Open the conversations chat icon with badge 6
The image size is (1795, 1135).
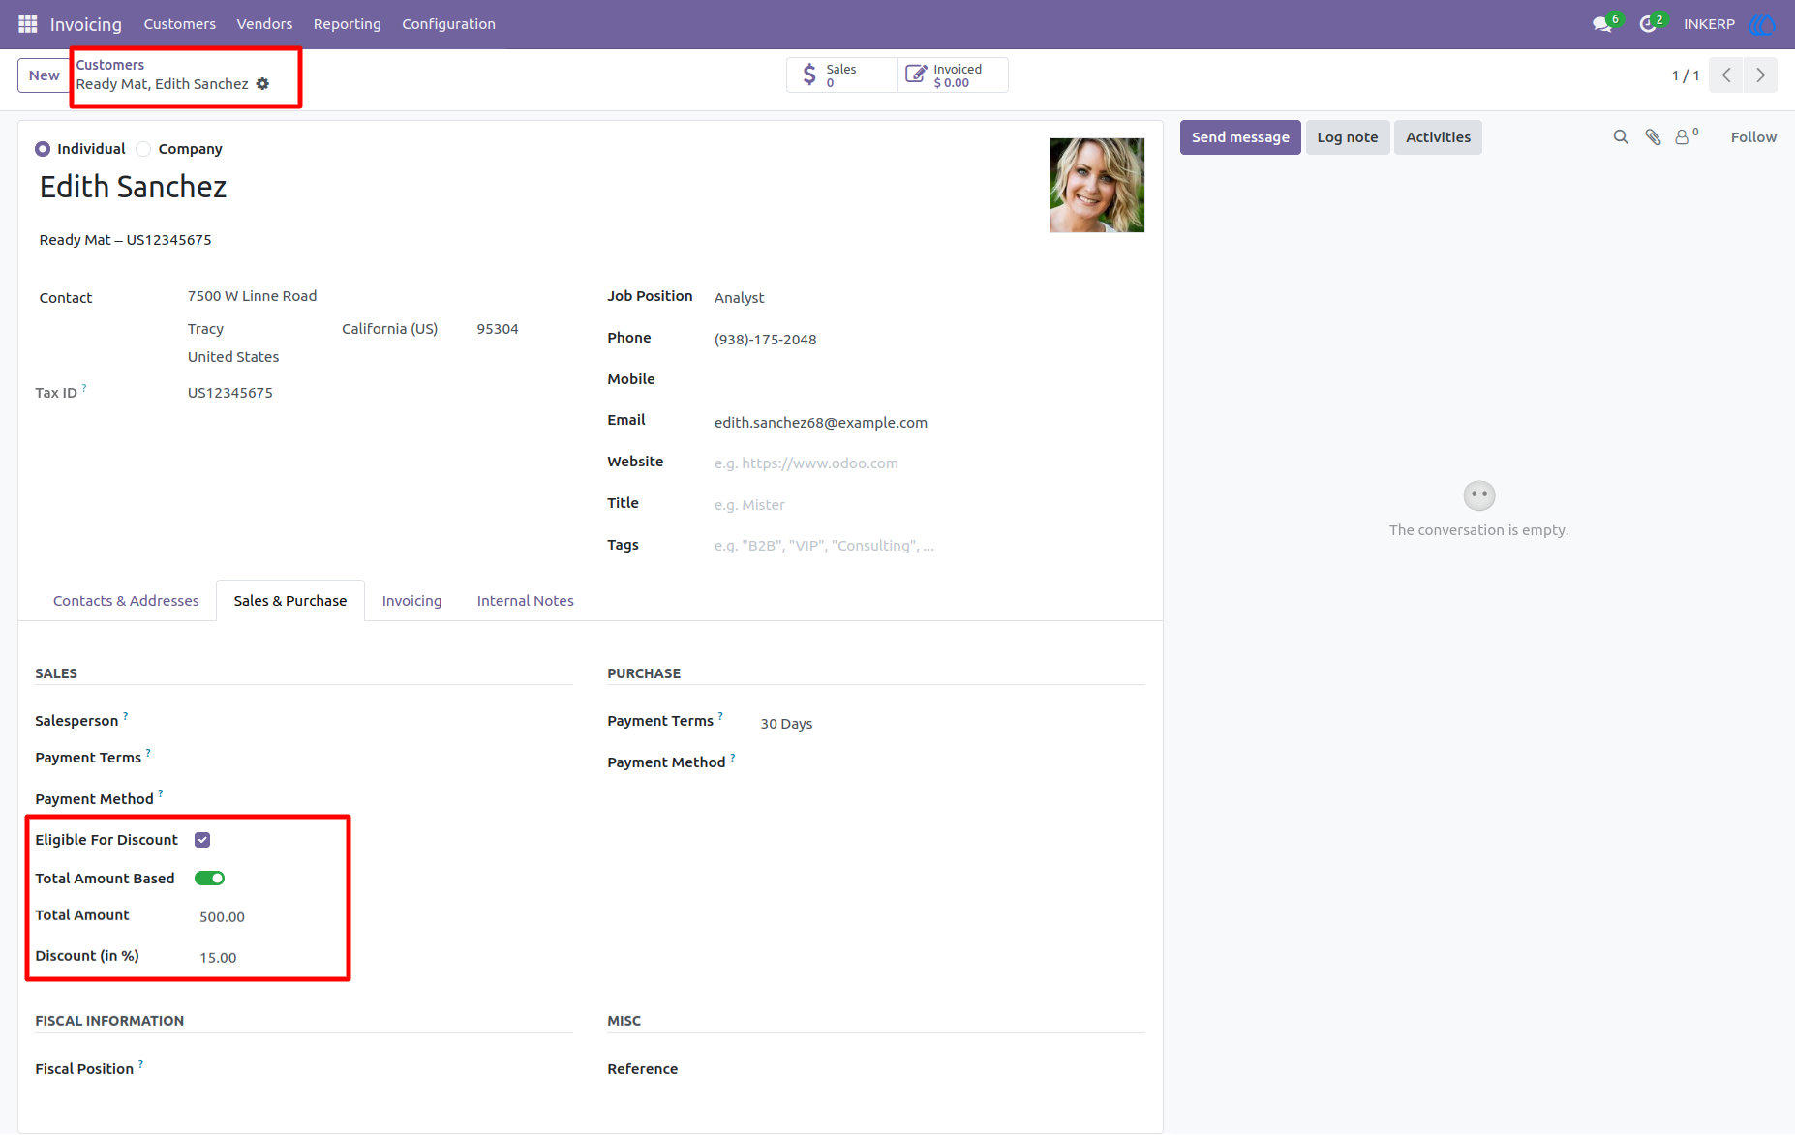1603,24
